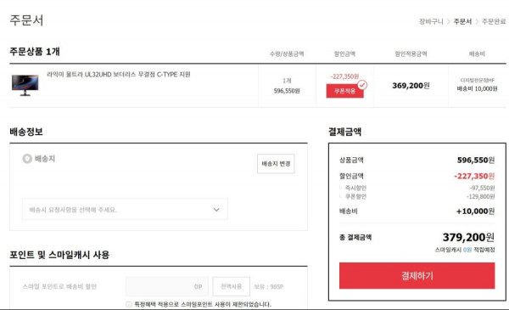Open the 배송시 요청사항 selection dropdown
509x310 pixels.
pyautogui.click(x=125, y=210)
